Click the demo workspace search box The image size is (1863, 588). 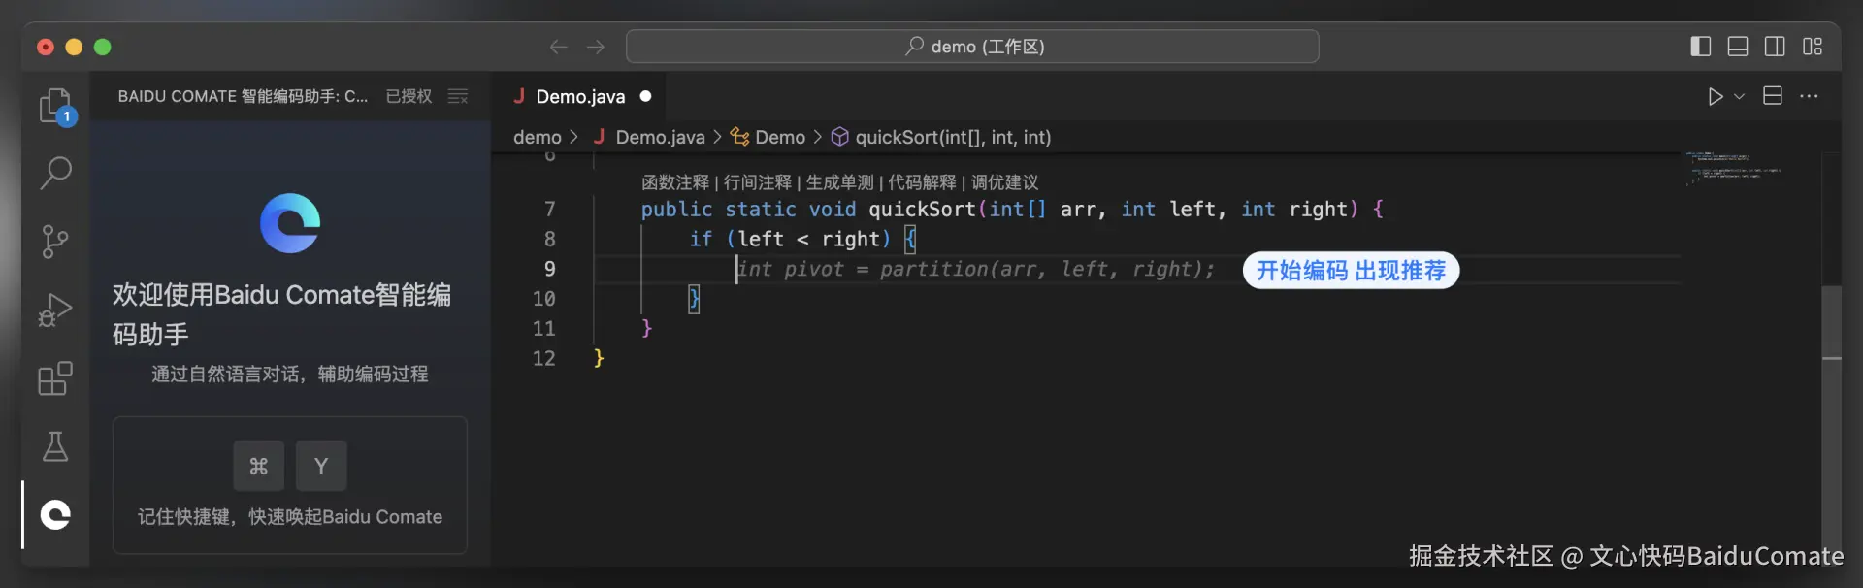click(972, 47)
